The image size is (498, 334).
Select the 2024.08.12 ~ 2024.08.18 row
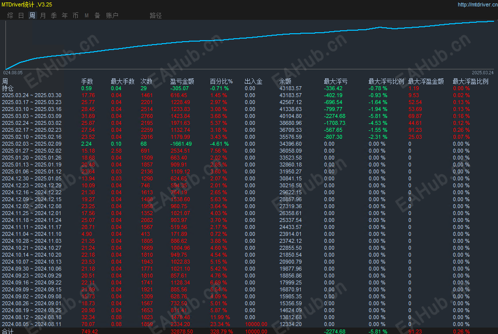point(249,317)
